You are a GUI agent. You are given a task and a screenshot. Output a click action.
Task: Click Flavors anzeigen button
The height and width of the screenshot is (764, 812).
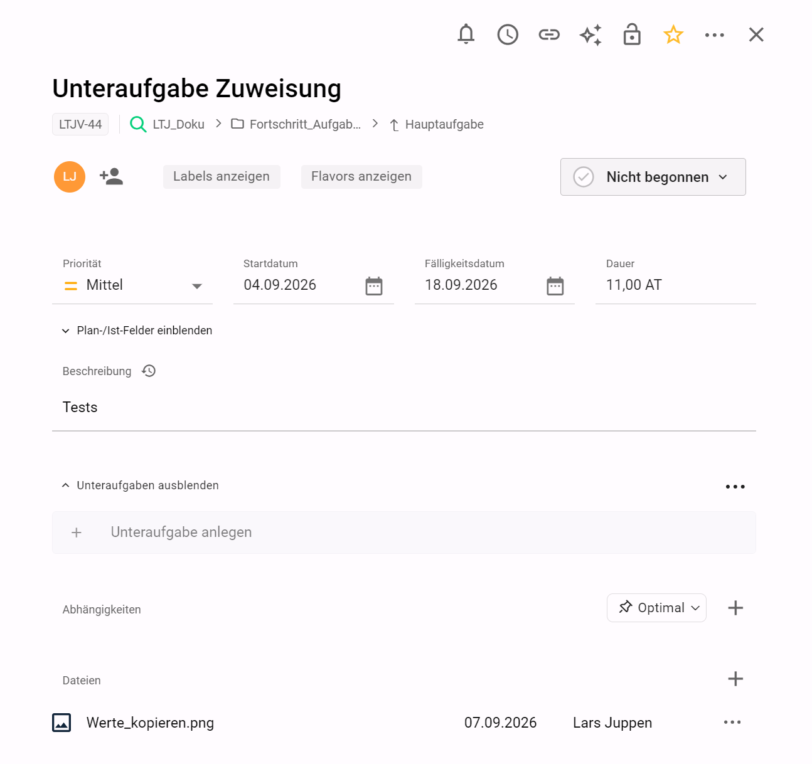(x=361, y=177)
